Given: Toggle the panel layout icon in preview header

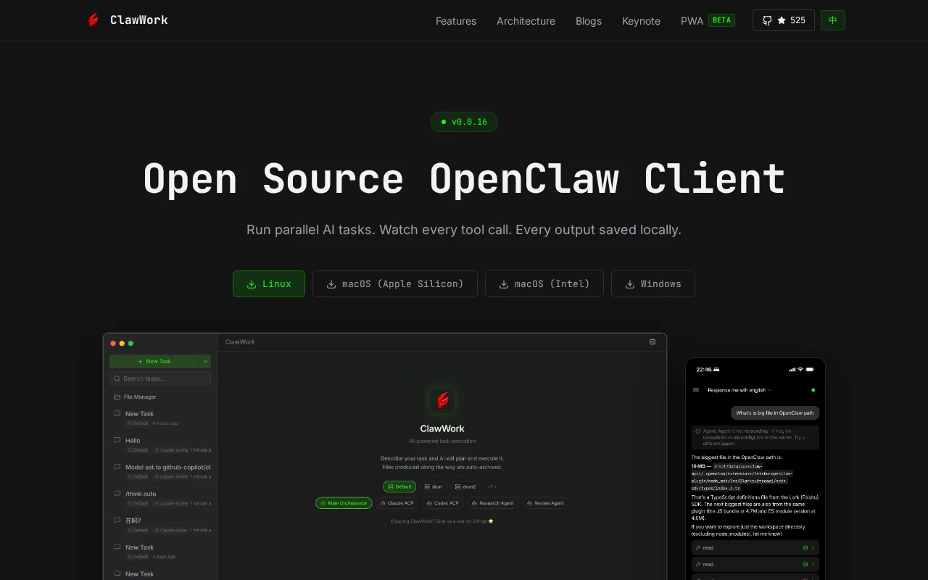Looking at the screenshot, I should (x=652, y=342).
